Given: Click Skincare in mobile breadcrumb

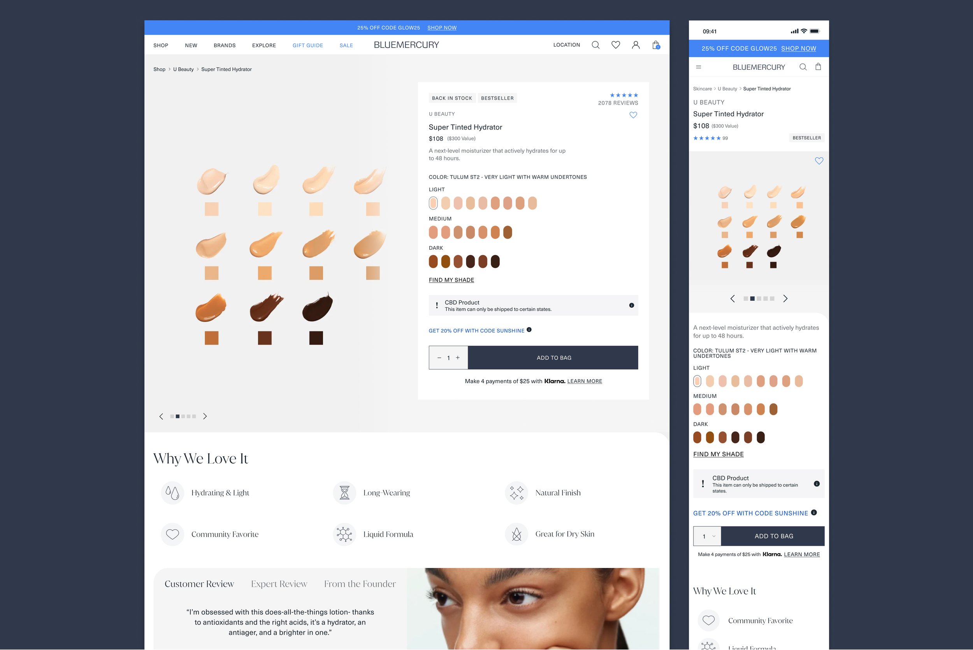Looking at the screenshot, I should [x=702, y=89].
